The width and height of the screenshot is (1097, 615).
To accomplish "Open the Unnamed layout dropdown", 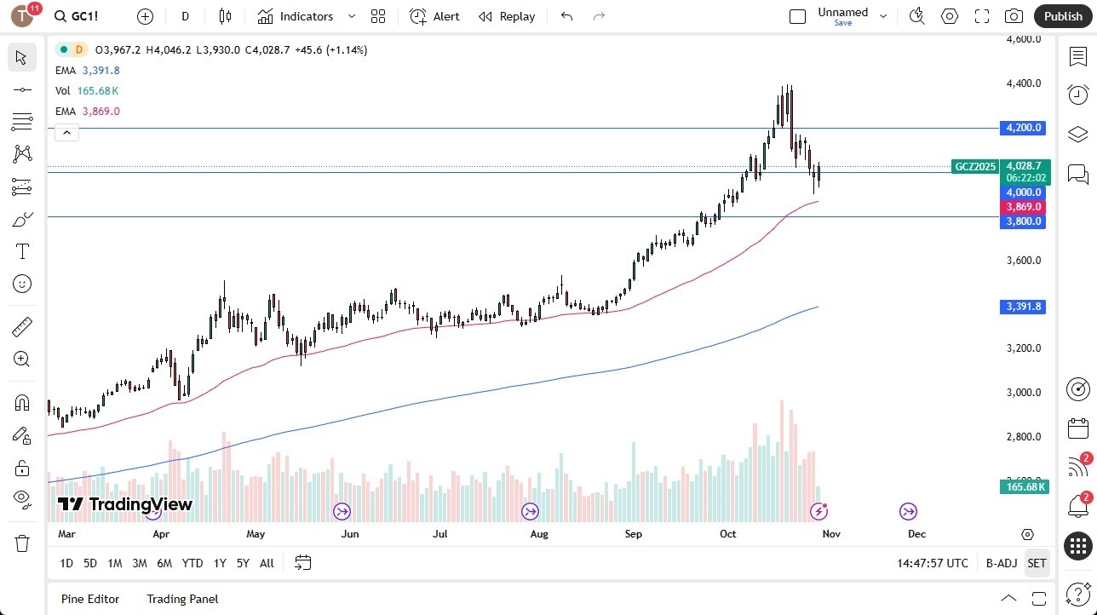I will [x=883, y=14].
